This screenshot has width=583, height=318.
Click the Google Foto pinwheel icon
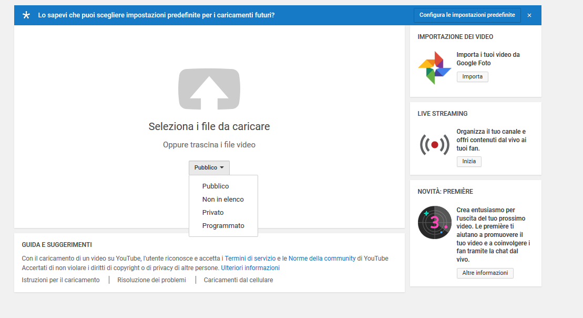tap(434, 68)
